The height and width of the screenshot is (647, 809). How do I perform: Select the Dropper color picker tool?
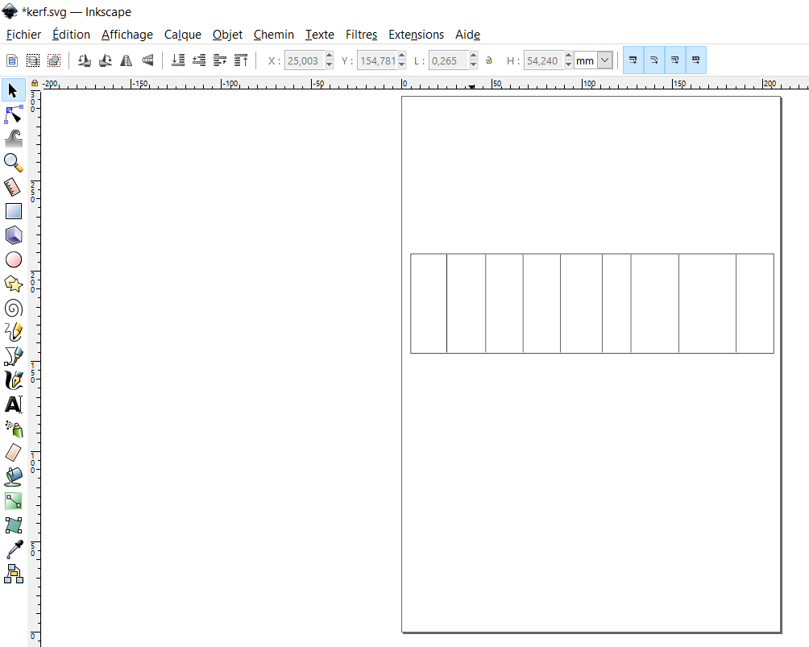click(14, 550)
